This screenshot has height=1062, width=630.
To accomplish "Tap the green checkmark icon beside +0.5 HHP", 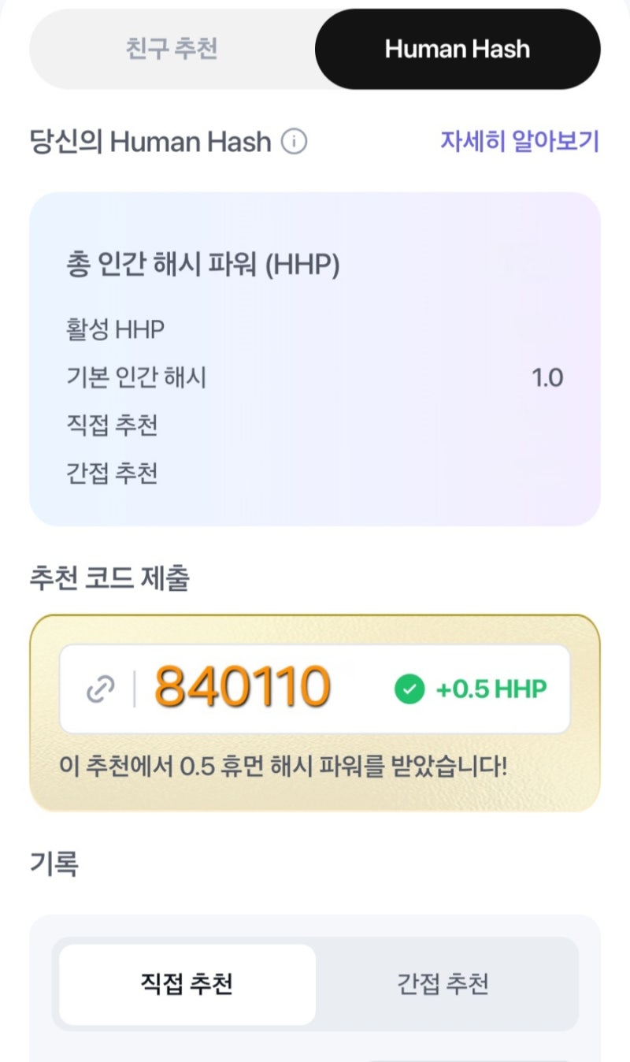I will [409, 690].
